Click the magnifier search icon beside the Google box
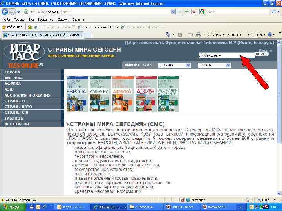The width and height of the screenshot is (282, 211). [273, 12]
